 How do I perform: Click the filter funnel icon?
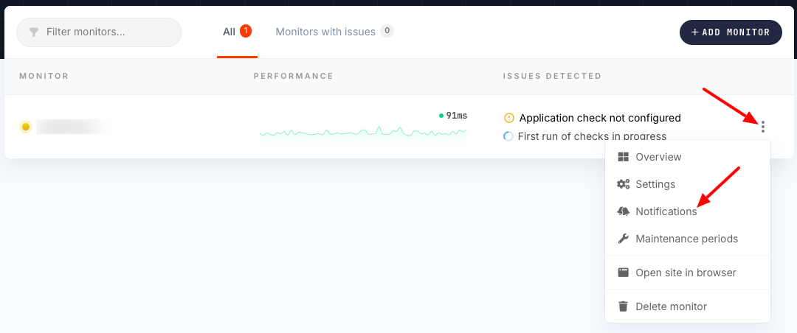(34, 32)
